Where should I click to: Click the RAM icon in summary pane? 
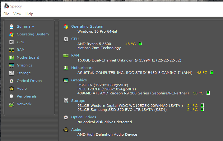pyautogui.click(x=66, y=56)
